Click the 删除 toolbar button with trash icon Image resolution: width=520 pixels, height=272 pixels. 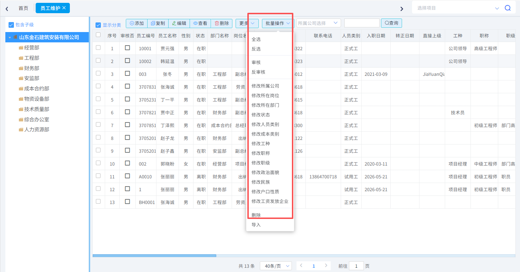(222, 23)
